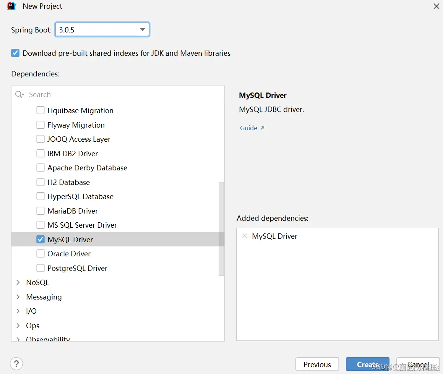Click the help question mark icon

(16, 364)
